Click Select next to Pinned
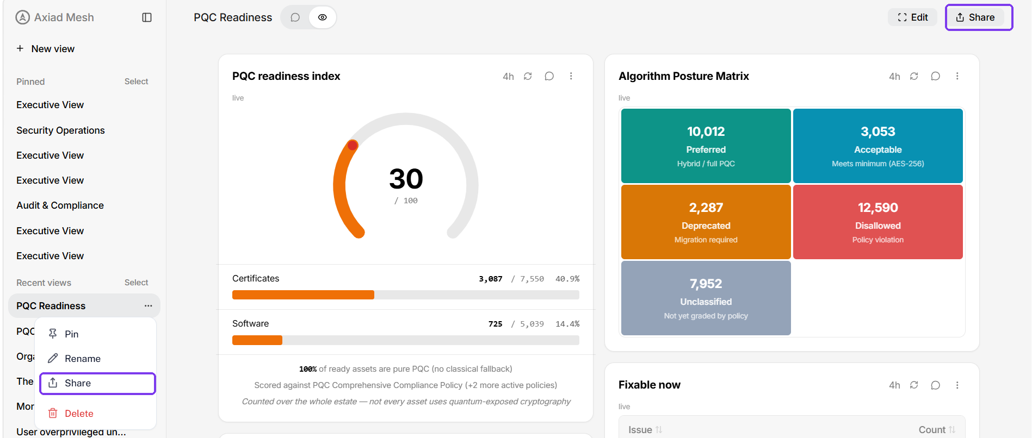Image resolution: width=1032 pixels, height=438 pixels. pyautogui.click(x=136, y=82)
